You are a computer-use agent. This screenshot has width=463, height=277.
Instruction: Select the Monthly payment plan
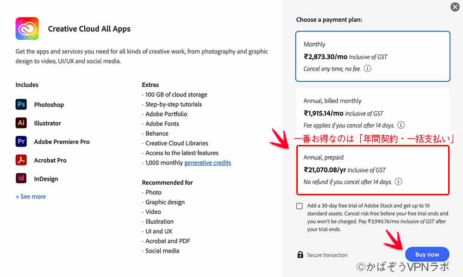click(373, 56)
